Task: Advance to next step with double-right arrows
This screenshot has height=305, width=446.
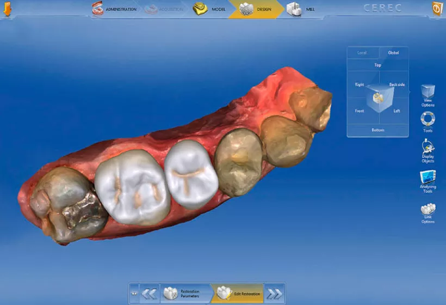Action: 274,294
